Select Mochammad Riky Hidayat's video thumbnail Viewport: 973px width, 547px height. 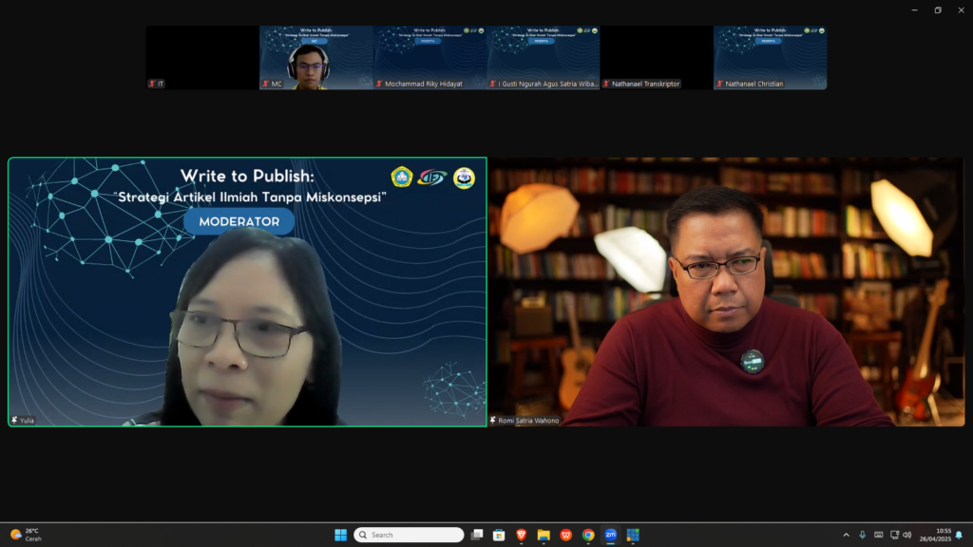(x=429, y=57)
